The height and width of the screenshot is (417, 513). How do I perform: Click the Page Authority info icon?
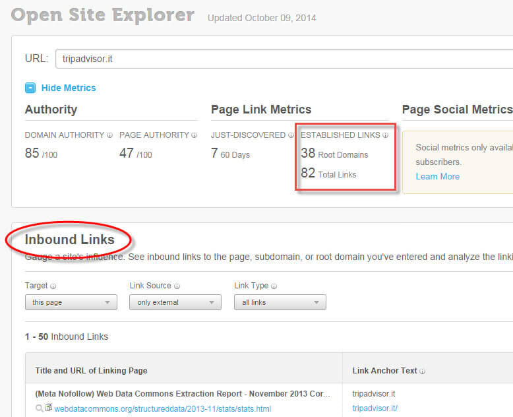click(x=194, y=135)
